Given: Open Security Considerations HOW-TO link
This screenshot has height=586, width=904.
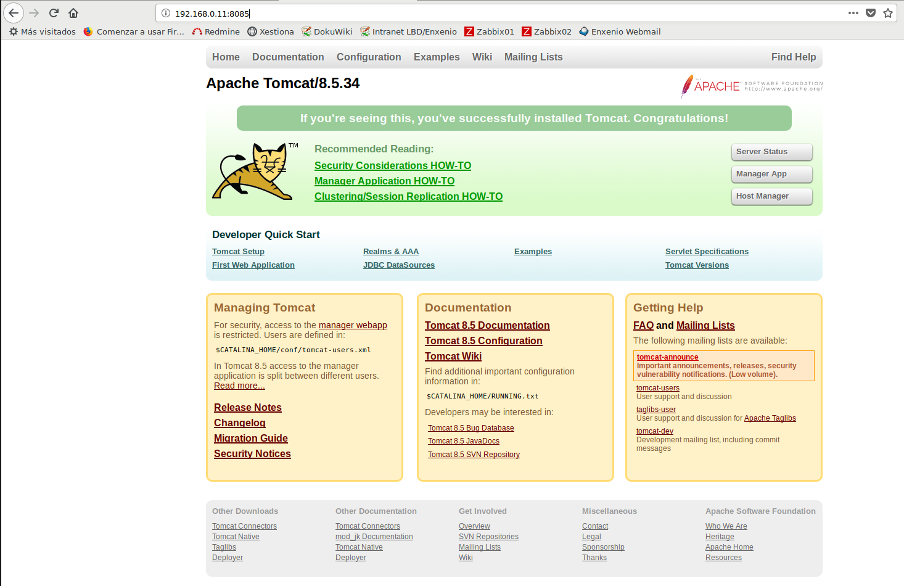Looking at the screenshot, I should (393, 165).
